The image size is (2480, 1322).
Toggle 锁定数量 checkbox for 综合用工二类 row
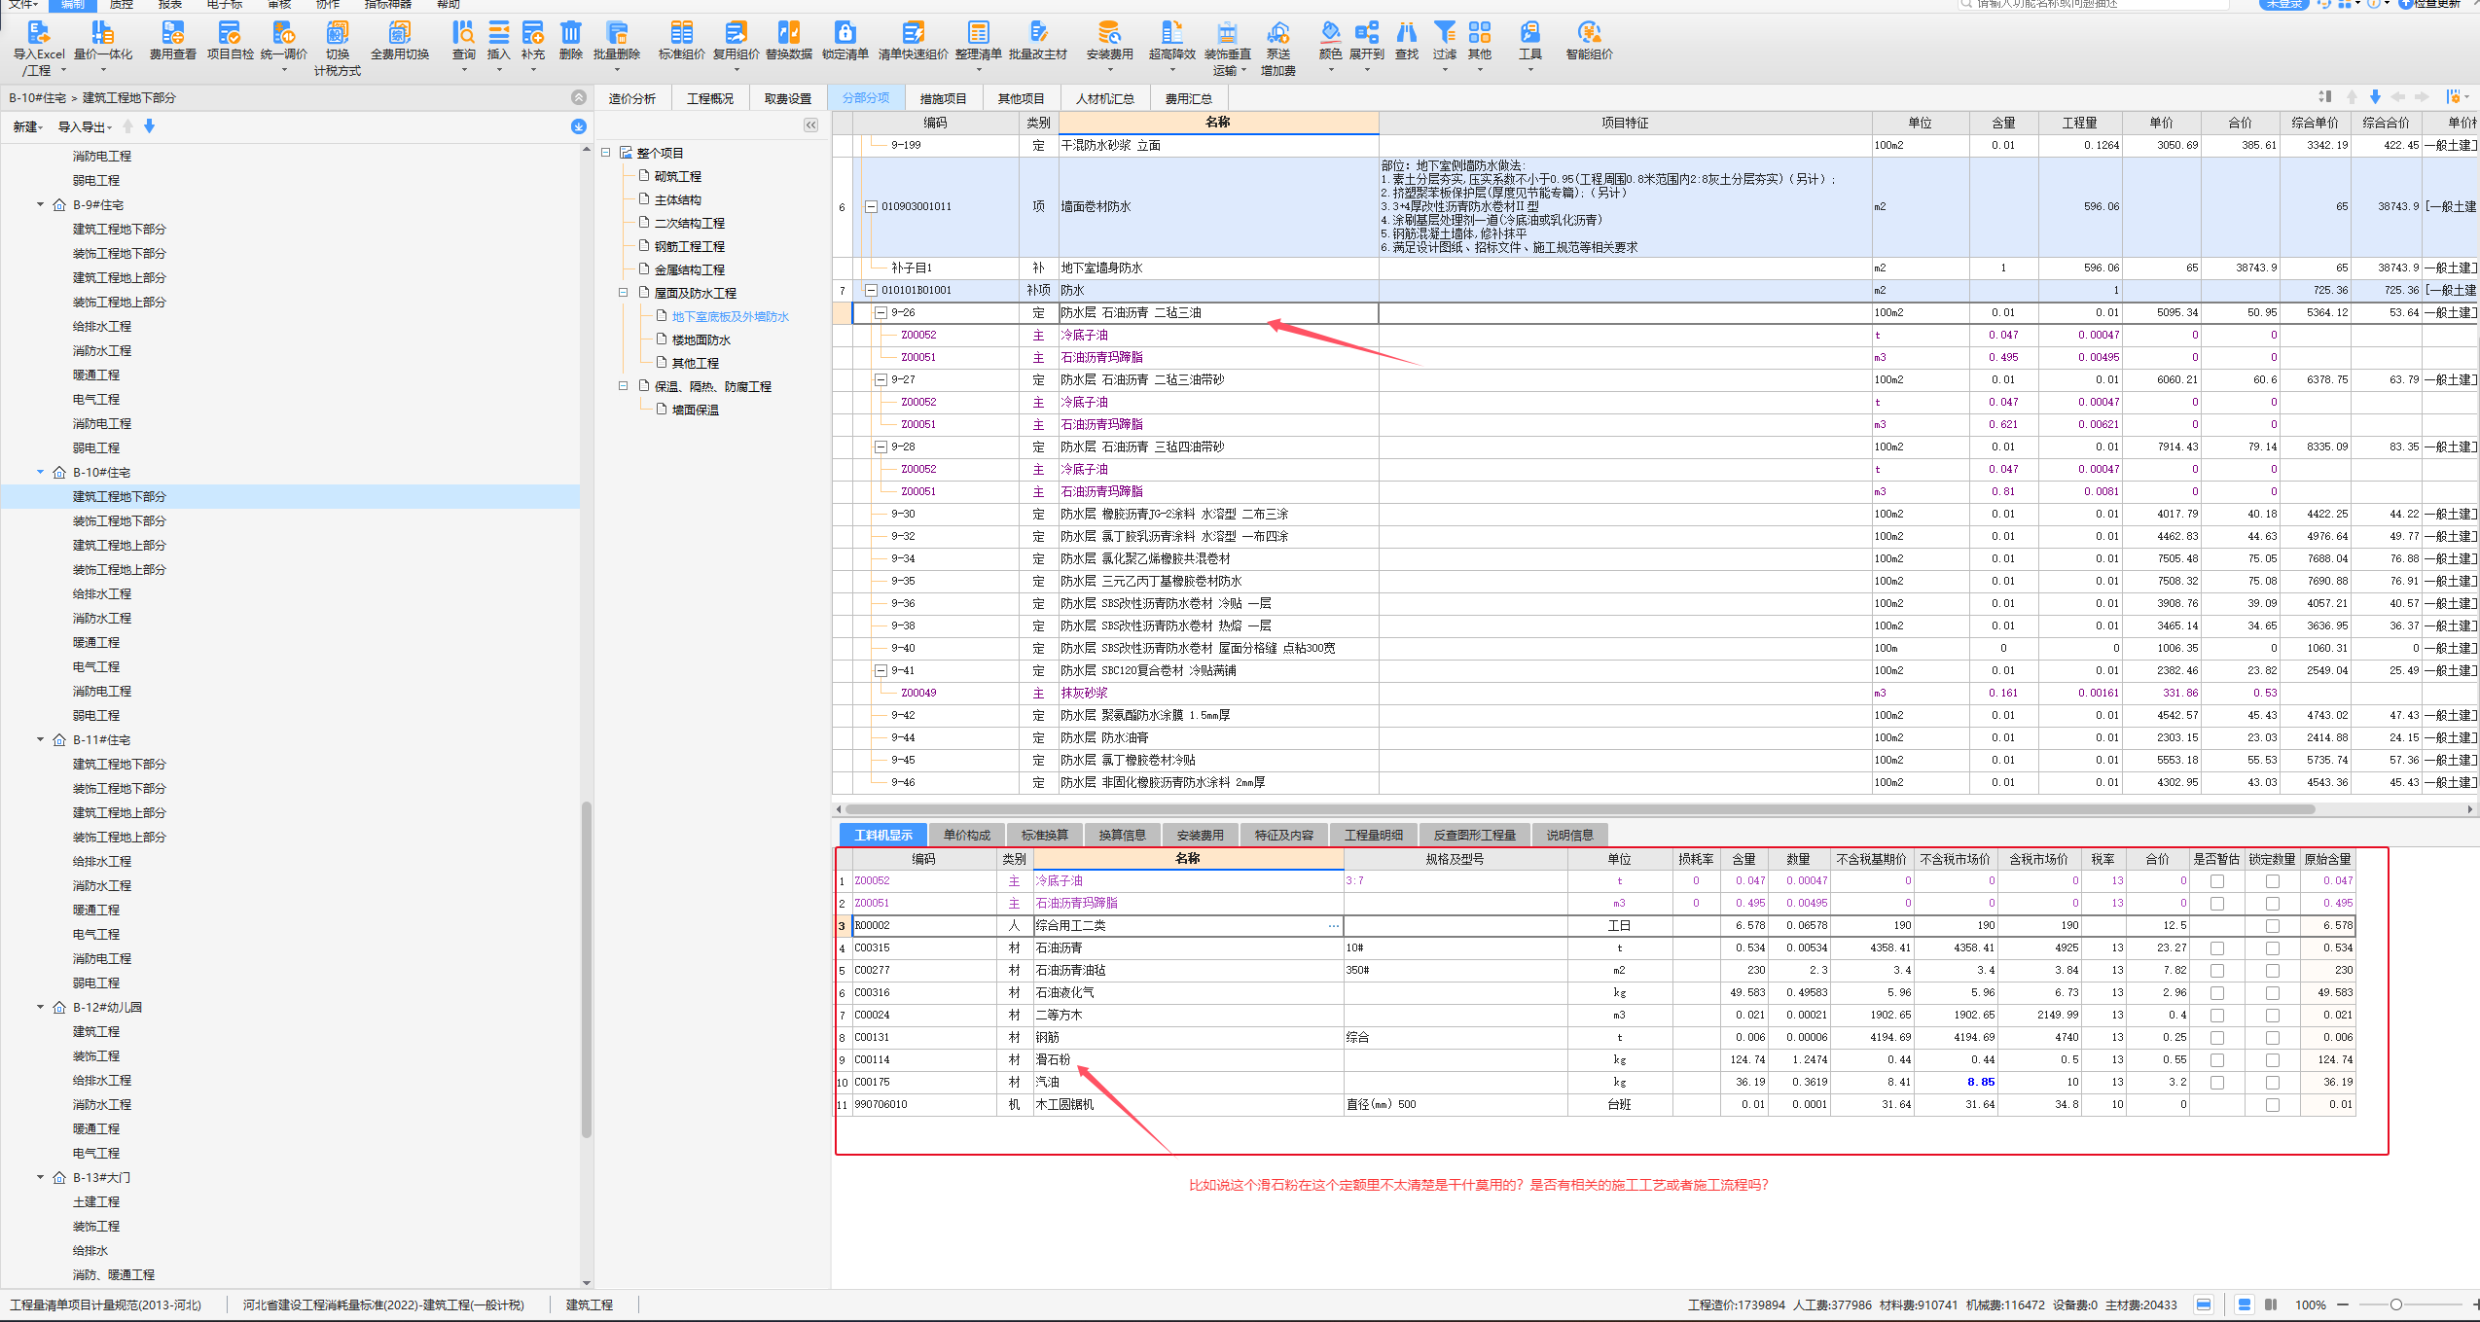(2272, 925)
